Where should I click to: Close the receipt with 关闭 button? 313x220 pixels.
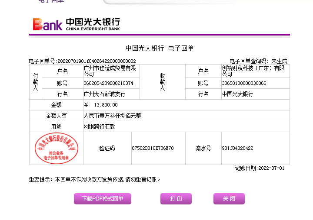[x=229, y=198]
